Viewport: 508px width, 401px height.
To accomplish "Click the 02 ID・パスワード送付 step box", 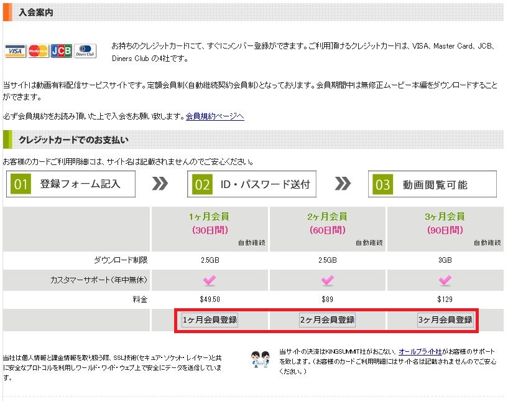I will pyautogui.click(x=252, y=184).
